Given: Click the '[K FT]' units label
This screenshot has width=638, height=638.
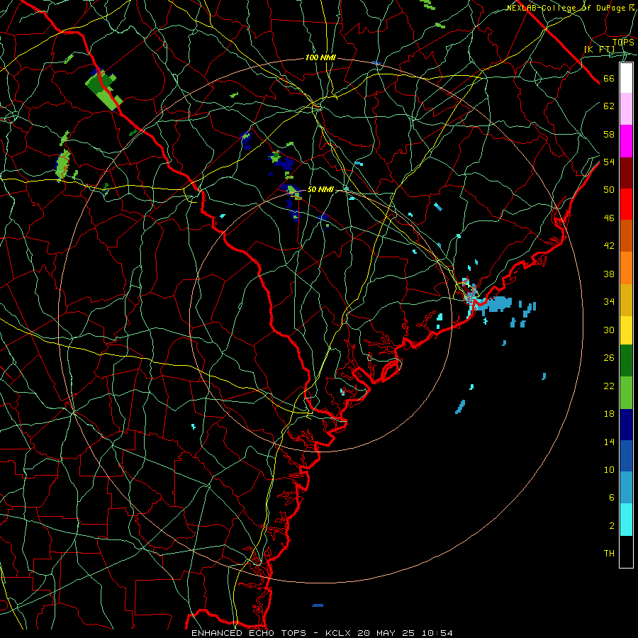Looking at the screenshot, I should tap(599, 49).
